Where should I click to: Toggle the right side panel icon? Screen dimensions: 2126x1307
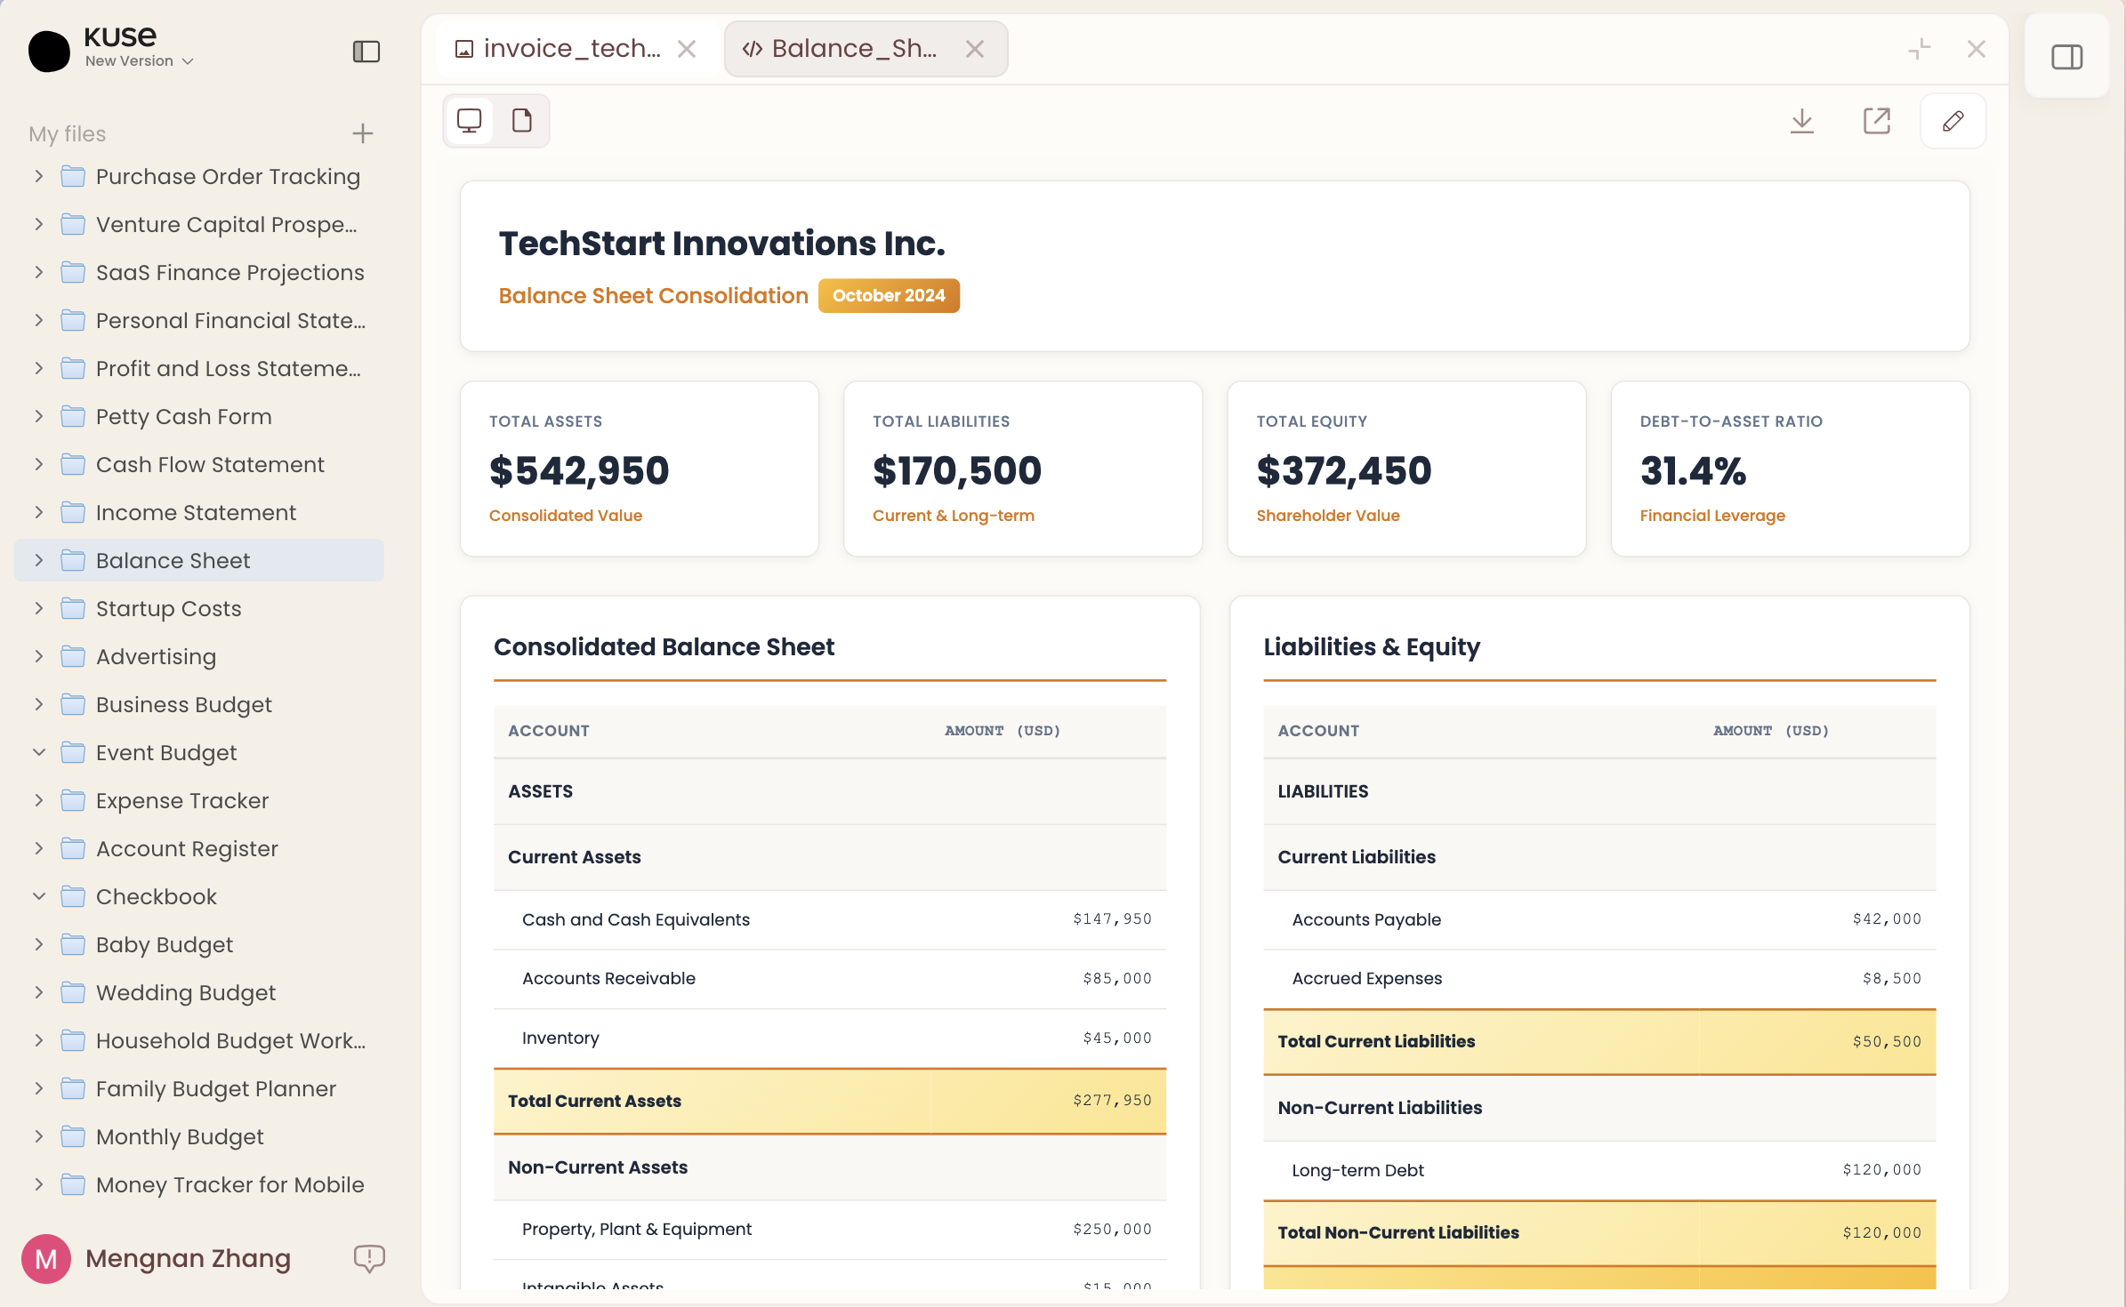click(x=2066, y=58)
